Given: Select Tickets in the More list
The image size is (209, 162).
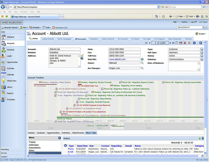Looking at the screenshot, I should pos(32,142).
